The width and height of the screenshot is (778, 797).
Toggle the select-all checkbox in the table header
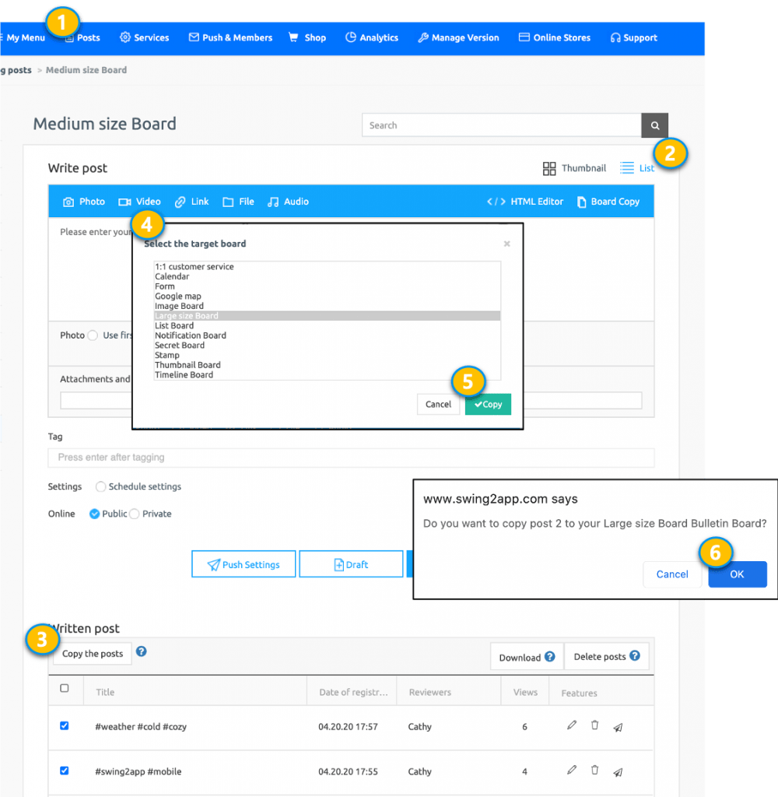[x=65, y=689]
